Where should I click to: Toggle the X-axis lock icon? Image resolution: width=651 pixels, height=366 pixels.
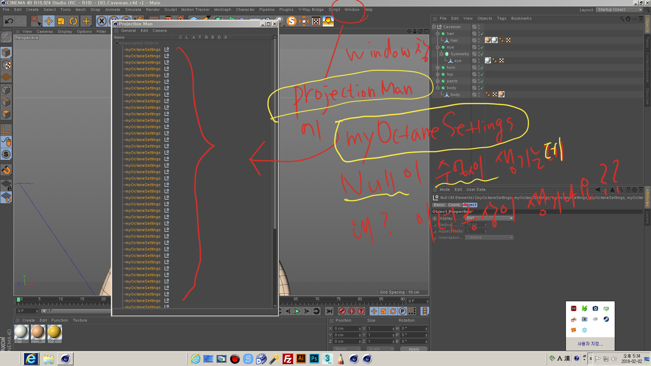point(101,21)
